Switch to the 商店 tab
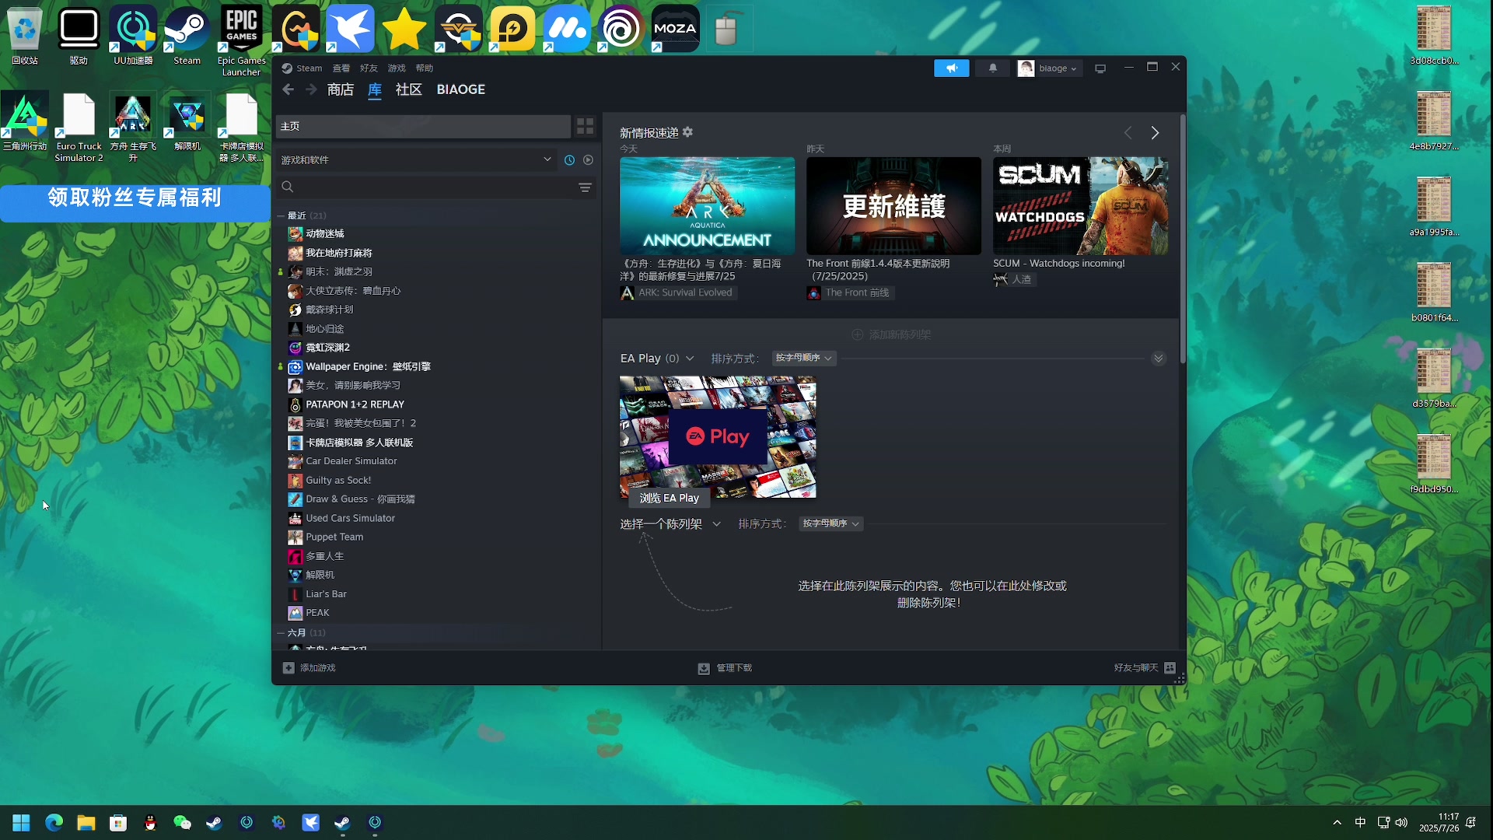This screenshot has width=1493, height=840. [x=341, y=89]
